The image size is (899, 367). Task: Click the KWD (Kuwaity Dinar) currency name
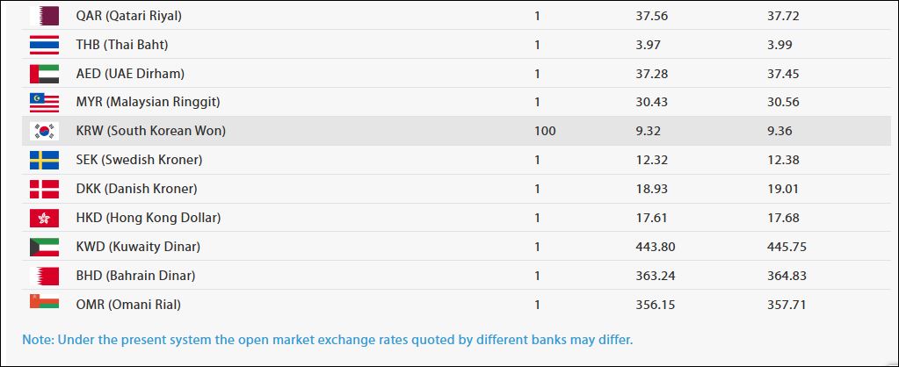[x=138, y=247]
